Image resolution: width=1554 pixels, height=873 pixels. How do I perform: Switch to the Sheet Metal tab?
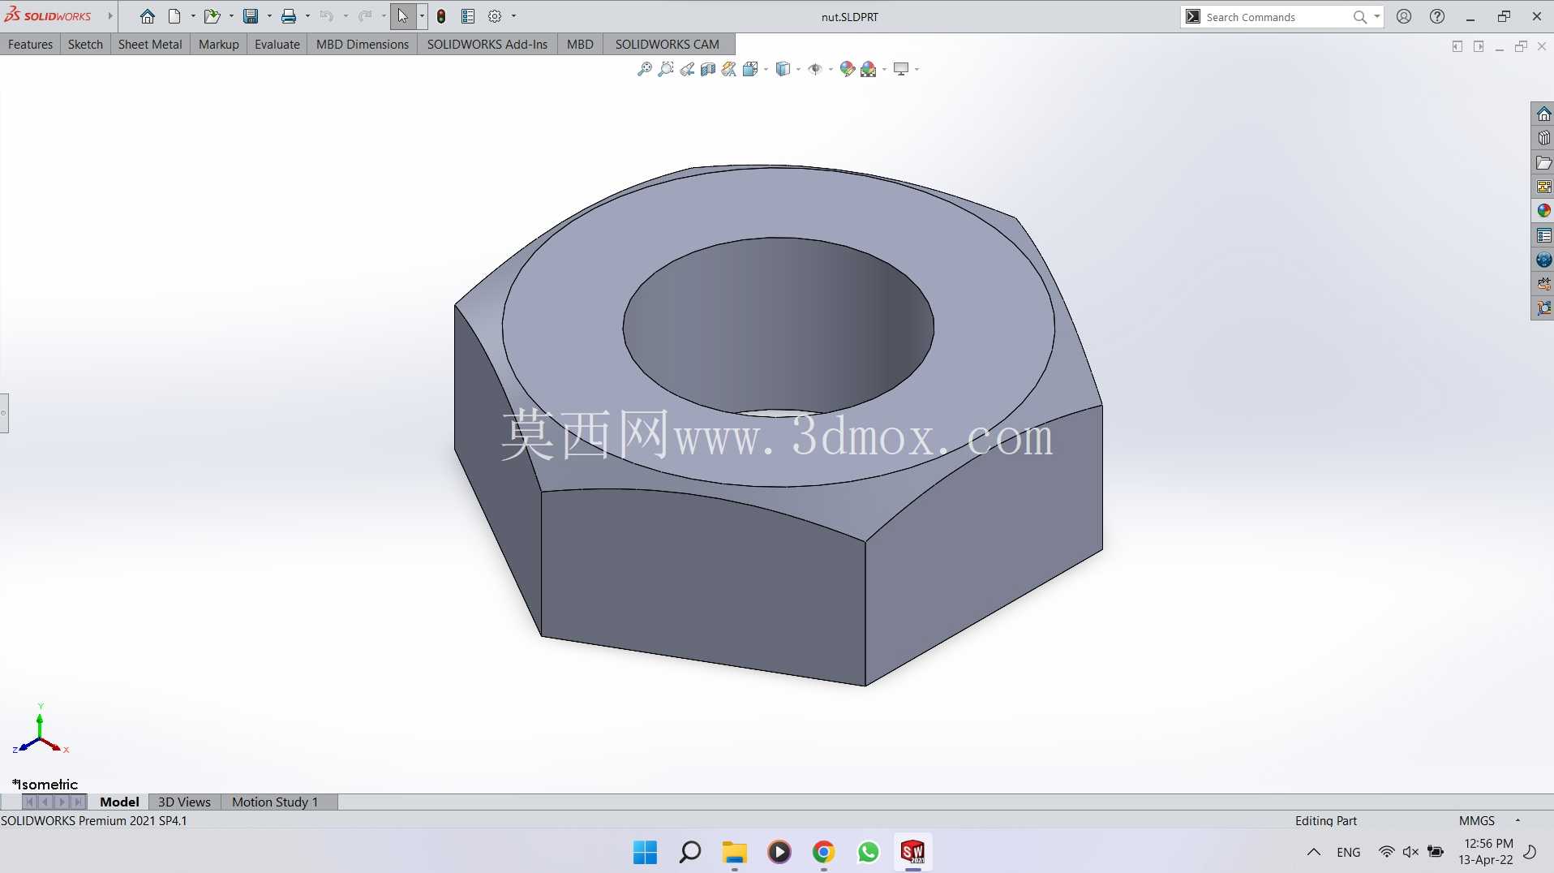pos(150,45)
